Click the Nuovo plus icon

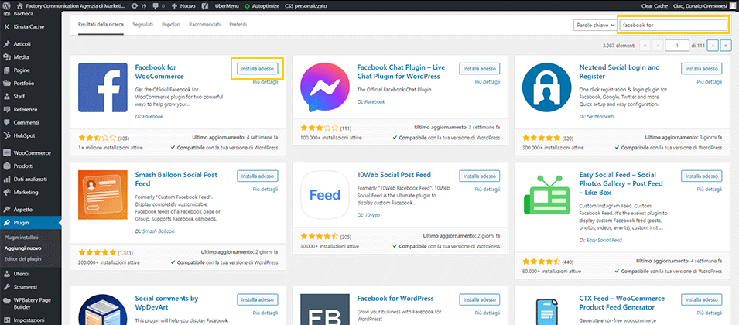coord(175,5)
